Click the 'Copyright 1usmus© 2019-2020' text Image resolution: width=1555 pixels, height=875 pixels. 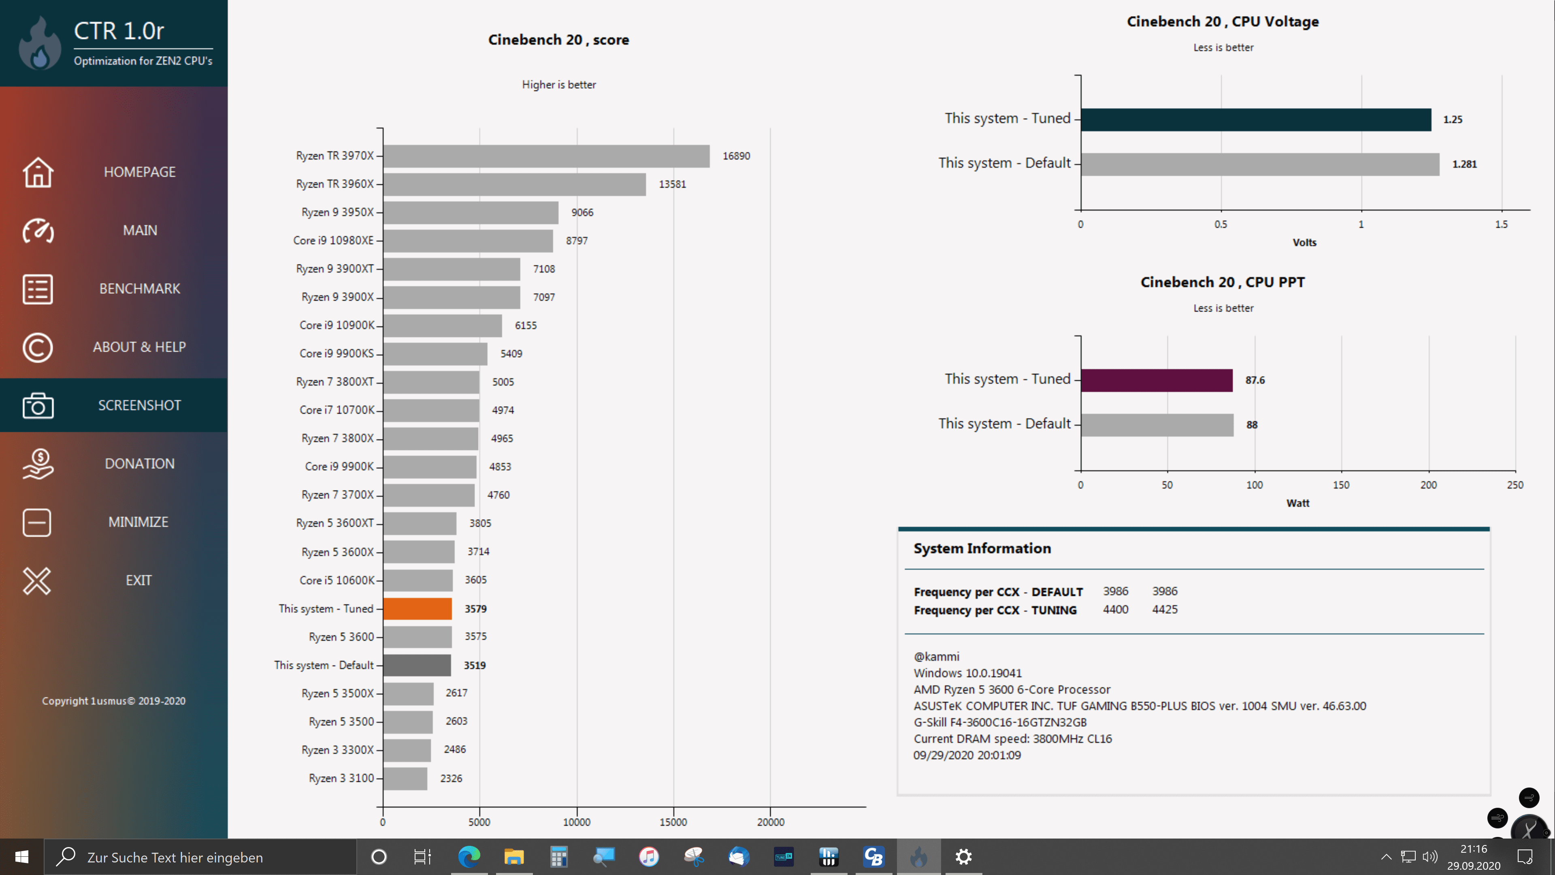point(113,701)
